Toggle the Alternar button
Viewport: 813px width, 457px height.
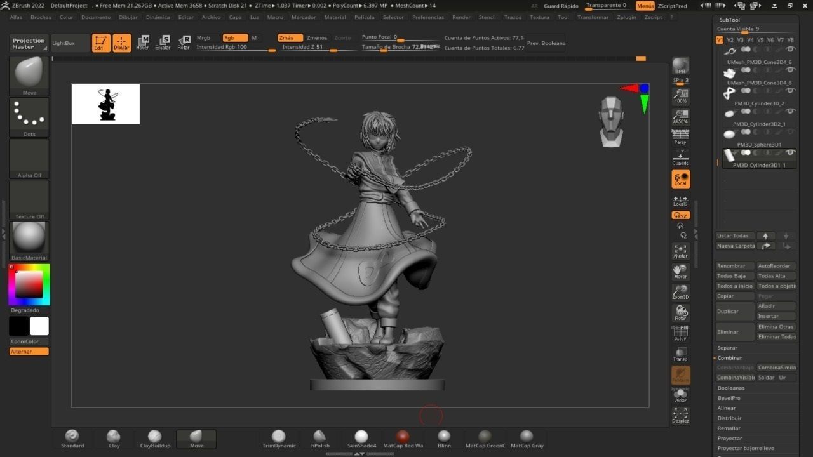pyautogui.click(x=29, y=352)
